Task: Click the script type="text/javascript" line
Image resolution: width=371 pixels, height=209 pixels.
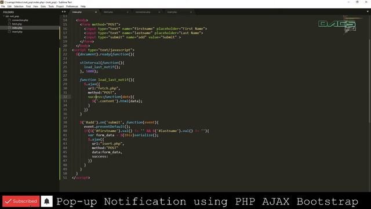Action: point(103,50)
